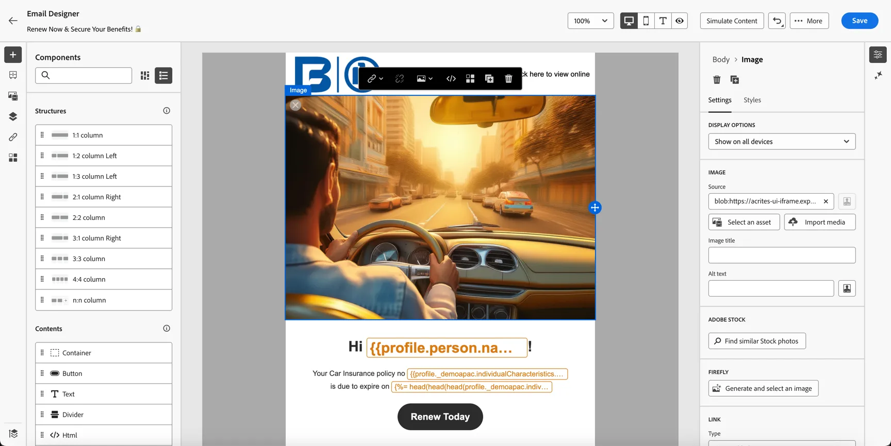Click Select an asset
The height and width of the screenshot is (446, 891).
tap(744, 222)
